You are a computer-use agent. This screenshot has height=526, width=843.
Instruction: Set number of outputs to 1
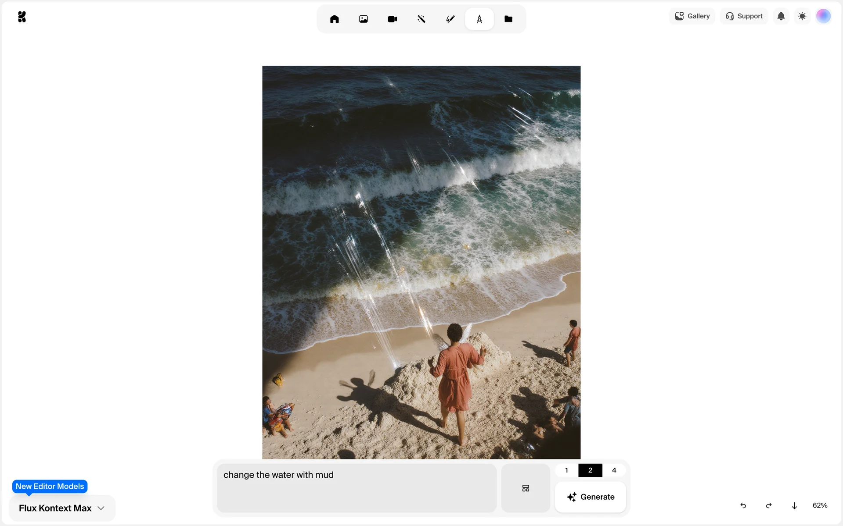[x=566, y=470]
